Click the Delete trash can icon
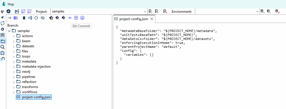The height and width of the screenshot is (109, 286). click(24, 18)
